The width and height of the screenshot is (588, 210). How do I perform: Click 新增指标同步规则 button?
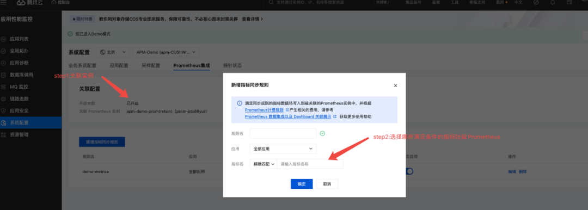[102, 142]
